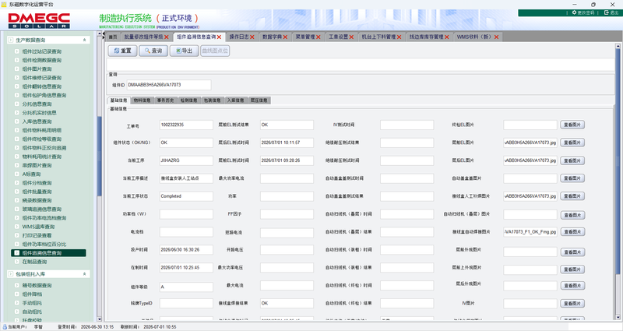The width and height of the screenshot is (623, 331).
Task: Open 打印记录查看 in sidebar
Action: (x=37, y=235)
